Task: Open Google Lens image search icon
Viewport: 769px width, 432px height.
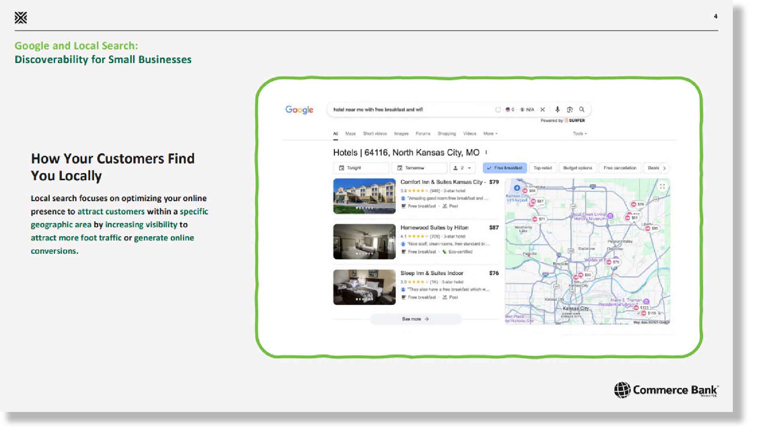Action: tap(569, 110)
